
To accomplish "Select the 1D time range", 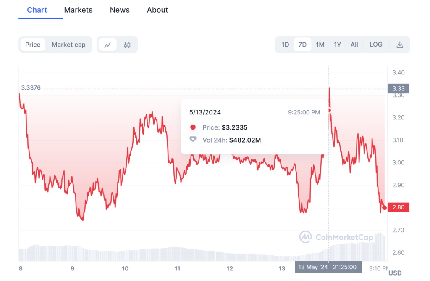I will point(285,45).
